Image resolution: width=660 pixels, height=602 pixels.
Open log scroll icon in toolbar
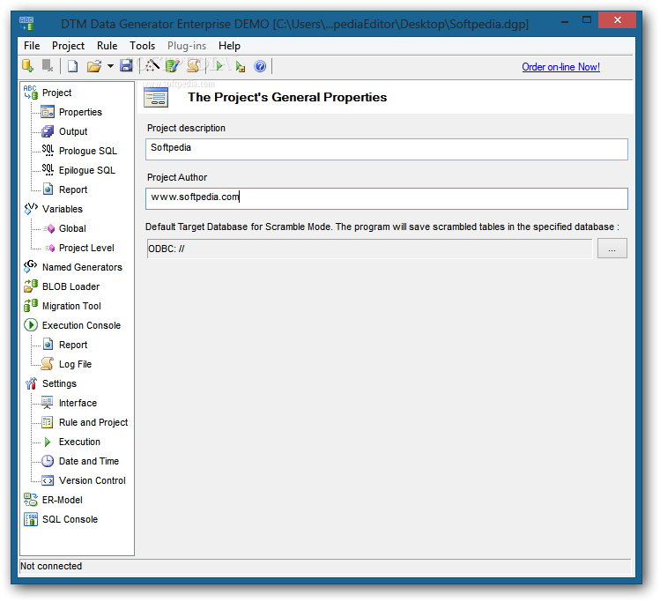point(194,66)
